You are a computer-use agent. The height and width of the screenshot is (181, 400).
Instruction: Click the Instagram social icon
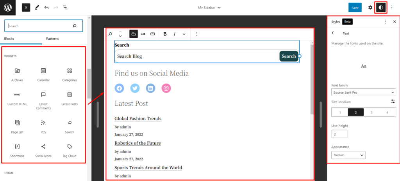click(x=166, y=88)
